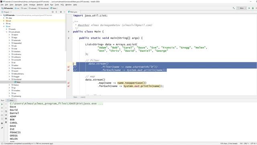Click lambda gutter icon on .filter line
This screenshot has height=145, width=257.
pyautogui.click(x=69, y=67)
